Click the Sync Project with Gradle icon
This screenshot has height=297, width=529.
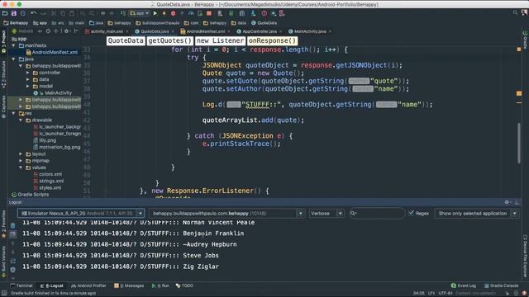pyautogui.click(x=231, y=13)
